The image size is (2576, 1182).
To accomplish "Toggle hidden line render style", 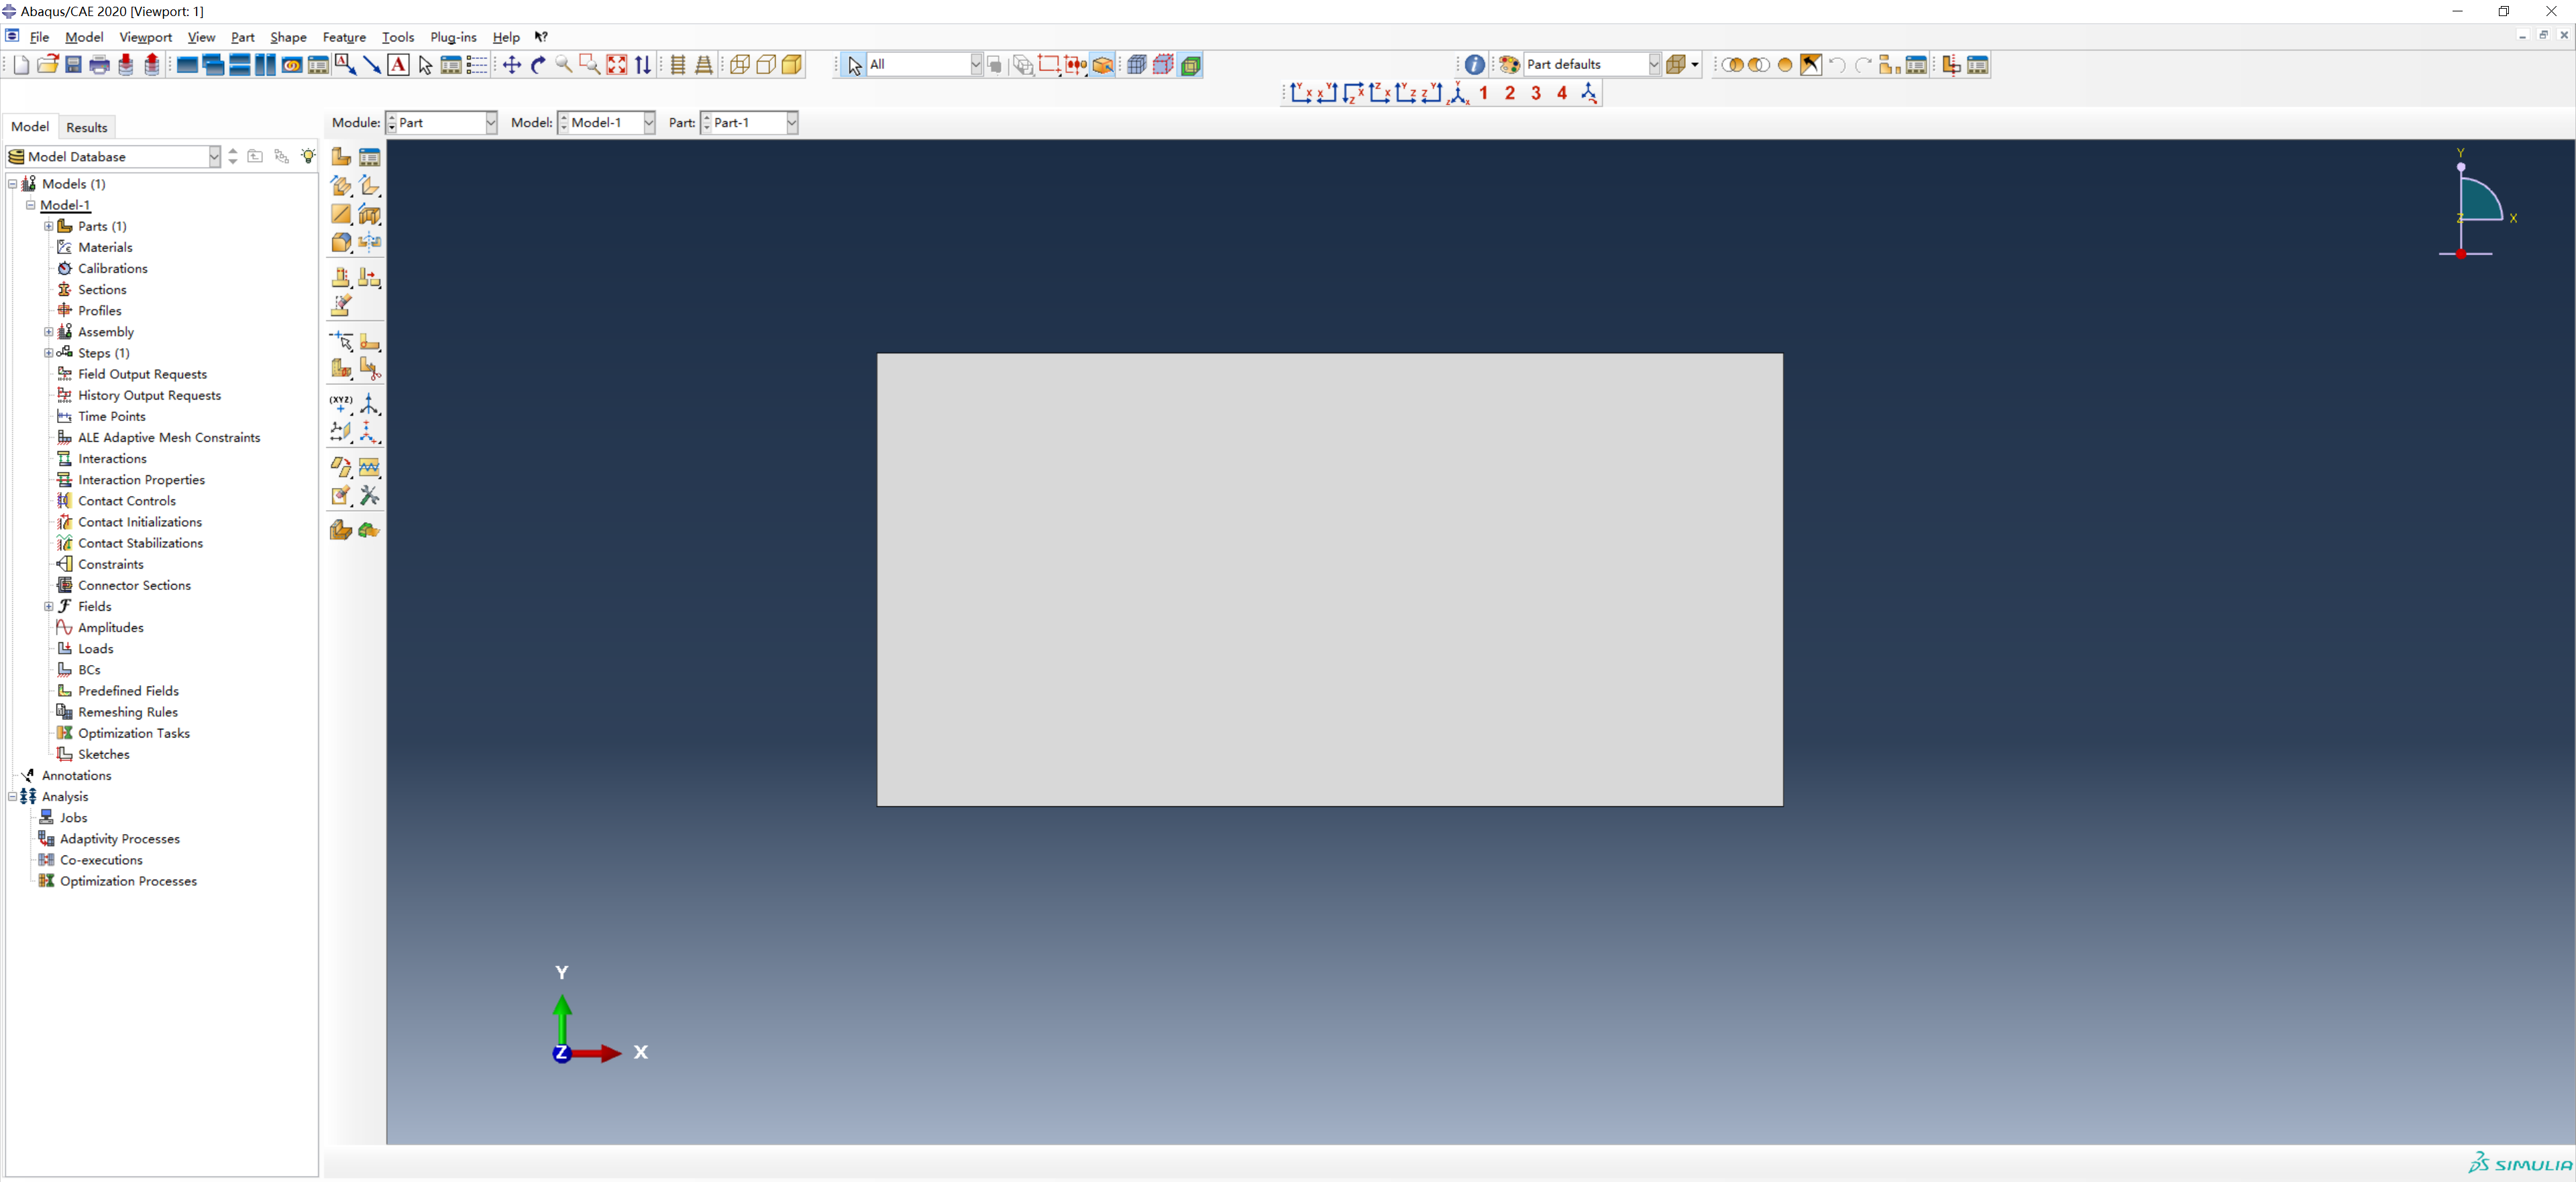I will 766,65.
